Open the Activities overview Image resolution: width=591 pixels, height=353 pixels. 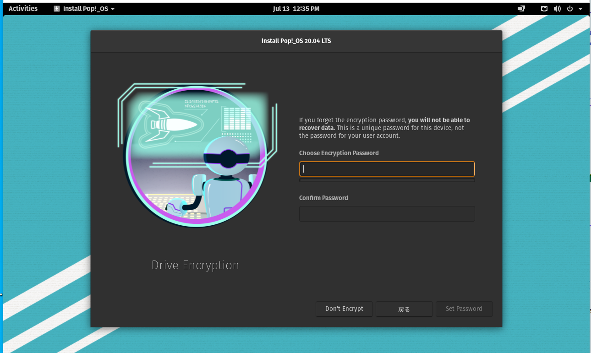23,9
